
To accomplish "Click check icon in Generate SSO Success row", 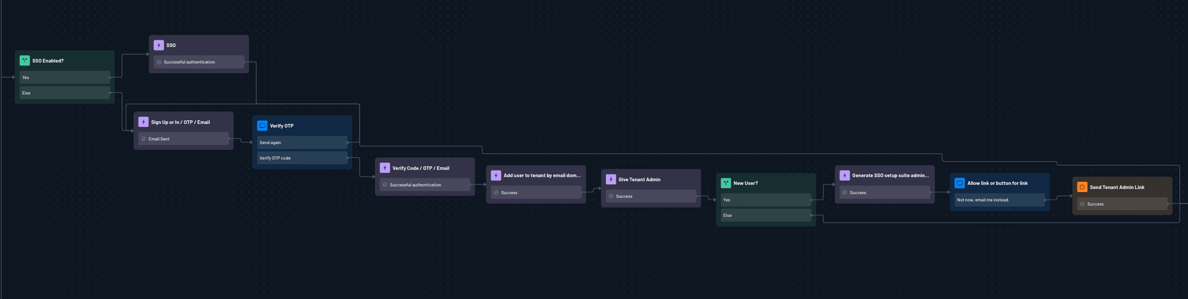I will coord(845,193).
